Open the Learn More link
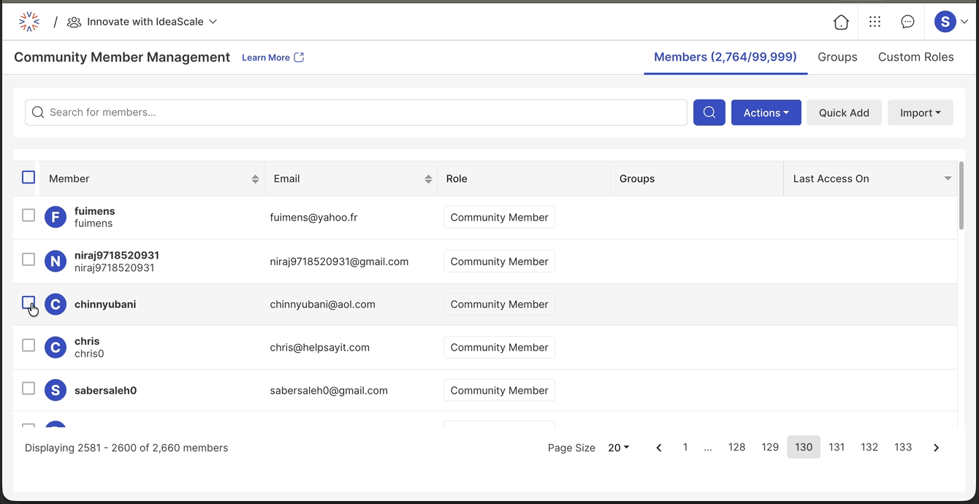Viewport: 979px width, 504px height. 267,56
